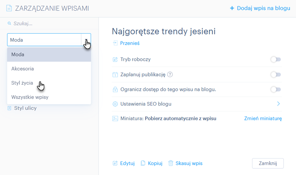Click the document icon beside ZARZĄDZANIE WPISAMI
The height and width of the screenshot is (175, 296).
click(x=9, y=8)
